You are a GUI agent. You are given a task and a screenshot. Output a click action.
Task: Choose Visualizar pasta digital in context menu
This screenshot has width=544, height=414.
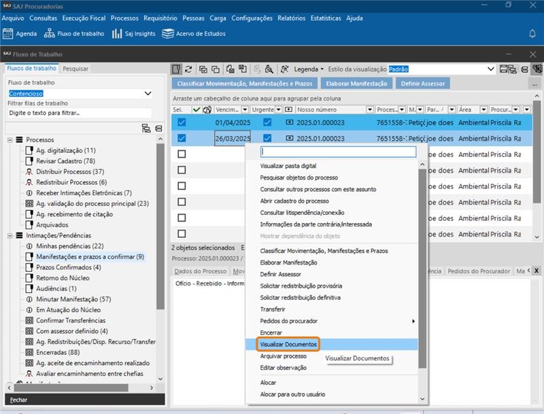tap(288, 166)
